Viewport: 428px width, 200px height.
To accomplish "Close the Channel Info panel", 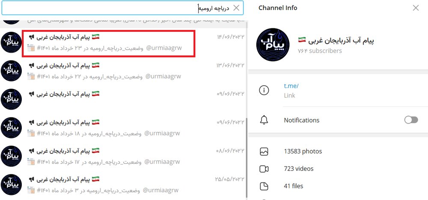I will [x=415, y=8].
